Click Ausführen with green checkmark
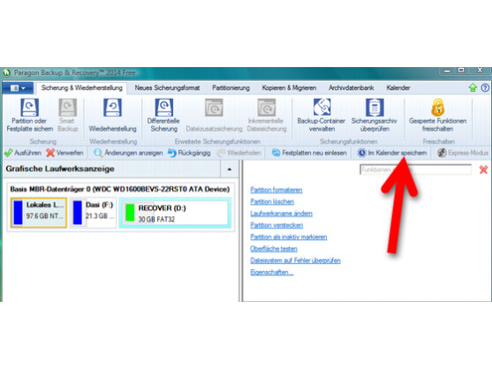Viewport: 492px width, 369px height. point(23,153)
